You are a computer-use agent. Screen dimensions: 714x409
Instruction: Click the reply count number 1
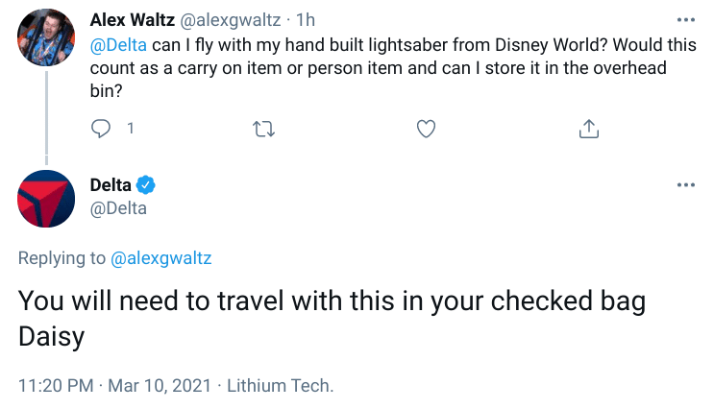point(130,128)
